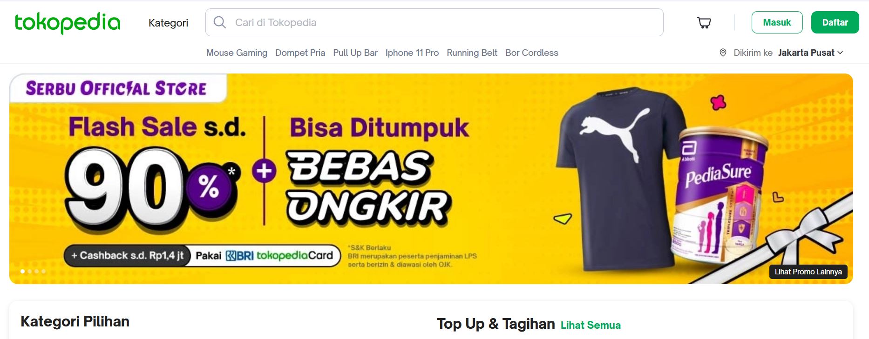Click the Cari di Tokopedia search field

(x=434, y=22)
